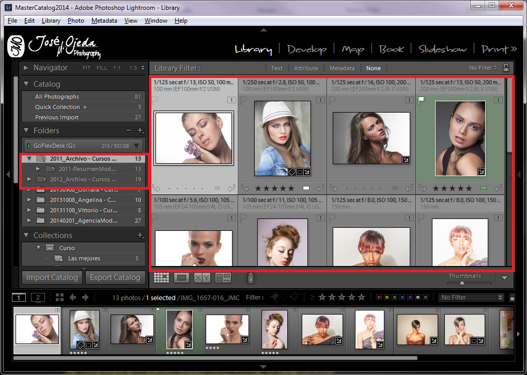Image resolution: width=527 pixels, height=375 pixels.
Task: Adjust the Thumbnails size slider
Action: coord(462,283)
